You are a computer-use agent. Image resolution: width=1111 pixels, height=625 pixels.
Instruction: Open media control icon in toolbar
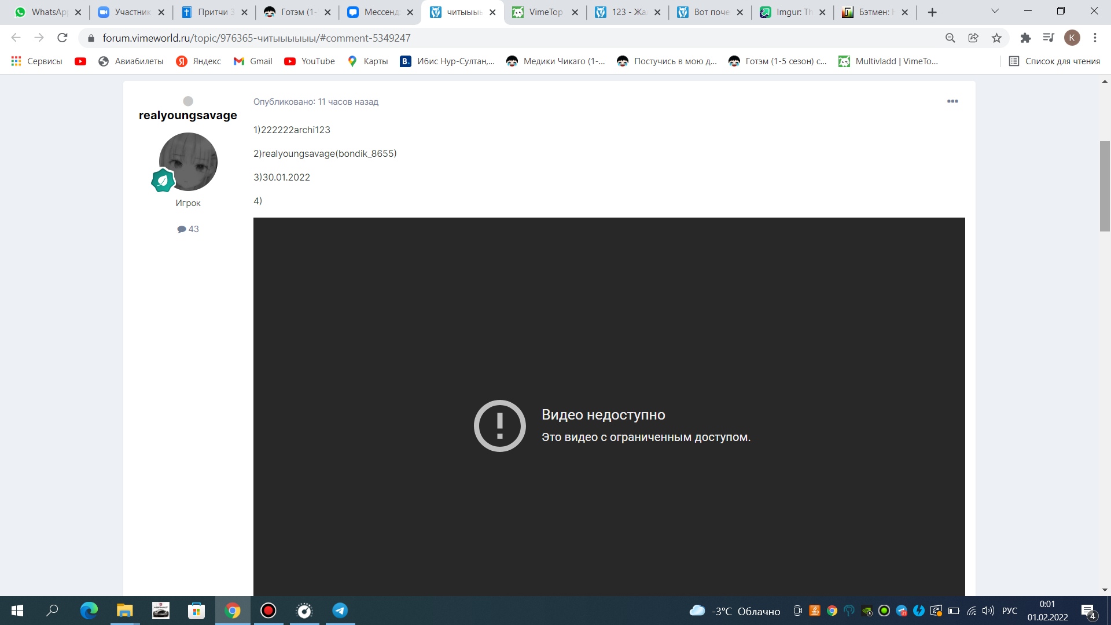[x=1049, y=38]
